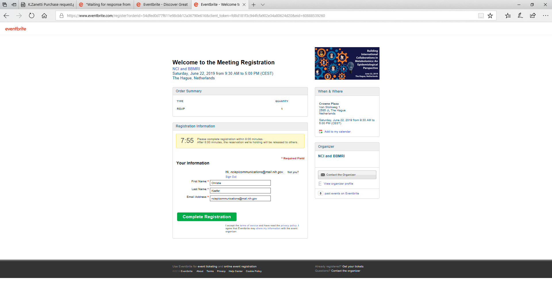Open the About footer link
The image size is (552, 299).
click(x=200, y=271)
